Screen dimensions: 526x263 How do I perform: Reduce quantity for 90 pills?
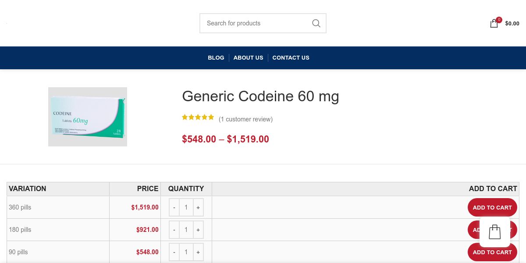pos(174,252)
